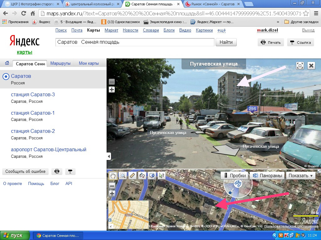321x240 pixels.
Task: Collapse the left results panel arrow
Action: click(109, 157)
